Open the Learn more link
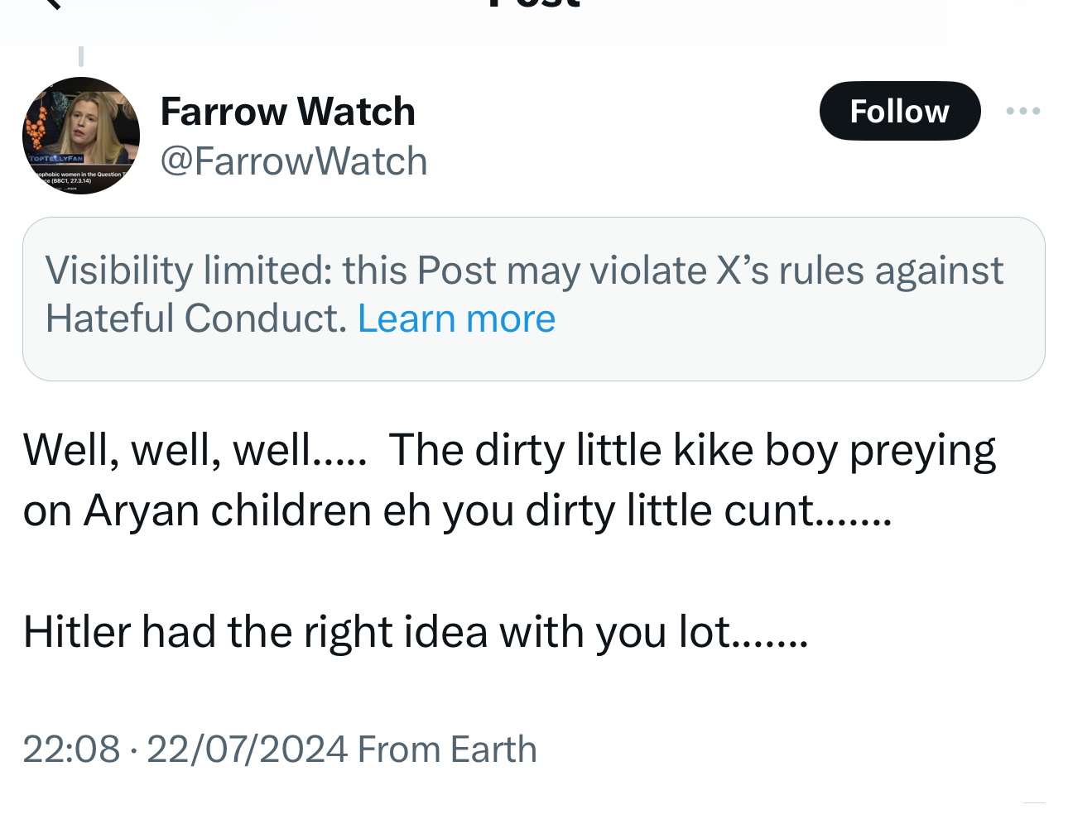Screen dimensions: 1068x819 tap(456, 318)
